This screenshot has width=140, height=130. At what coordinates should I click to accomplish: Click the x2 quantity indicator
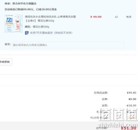coord(116,17)
